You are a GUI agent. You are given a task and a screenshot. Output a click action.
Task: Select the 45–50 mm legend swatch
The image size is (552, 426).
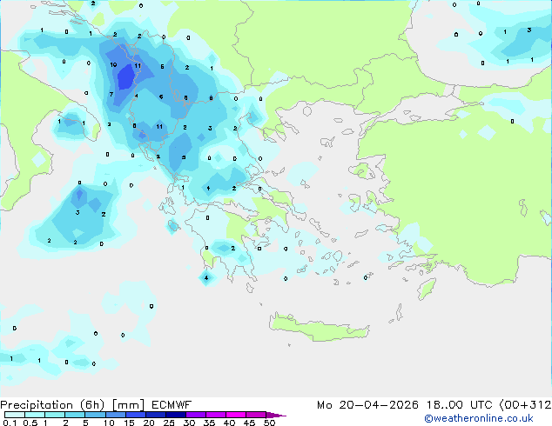tap(256, 415)
